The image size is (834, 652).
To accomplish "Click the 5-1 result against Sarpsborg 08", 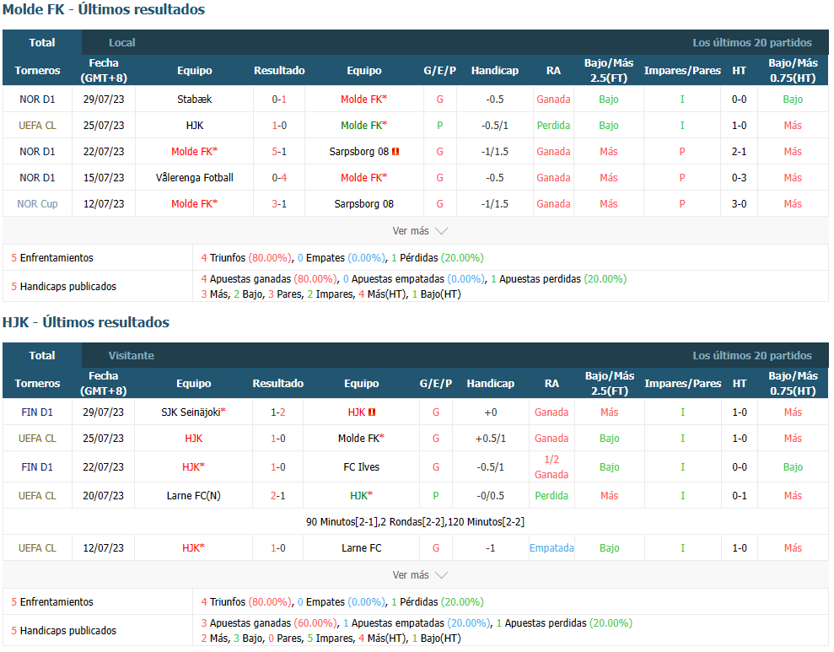I will 279,152.
